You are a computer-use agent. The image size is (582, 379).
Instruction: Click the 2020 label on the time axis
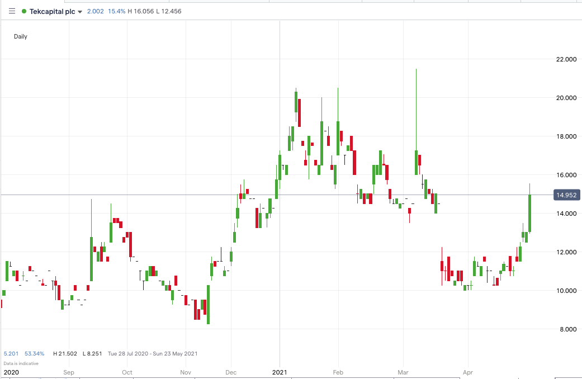pos(11,372)
